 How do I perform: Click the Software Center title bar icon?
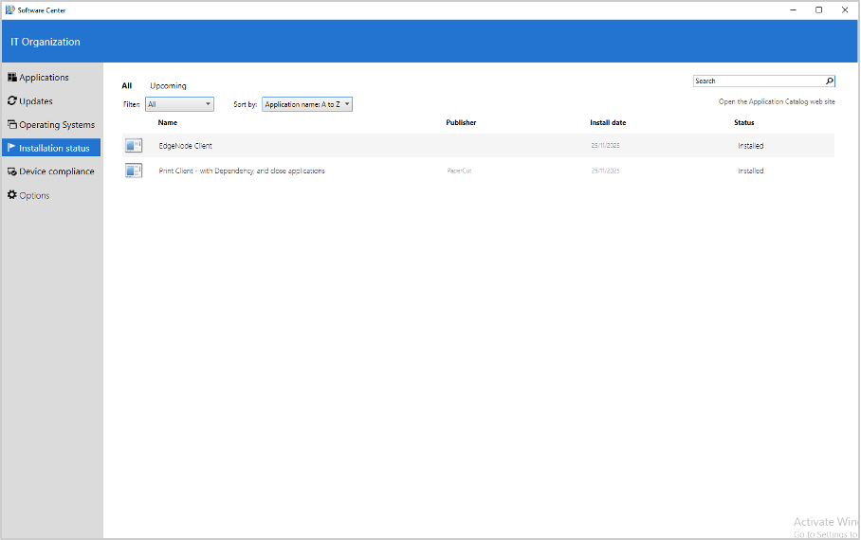click(x=9, y=9)
